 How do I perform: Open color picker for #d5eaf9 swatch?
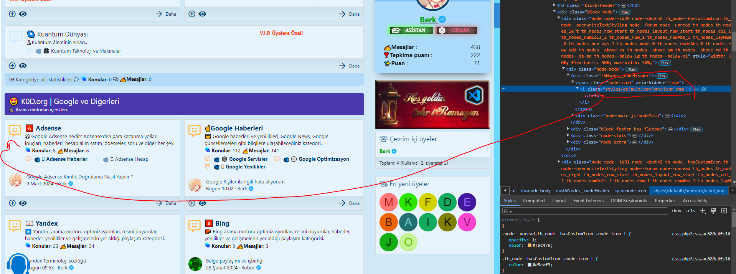pos(530,265)
